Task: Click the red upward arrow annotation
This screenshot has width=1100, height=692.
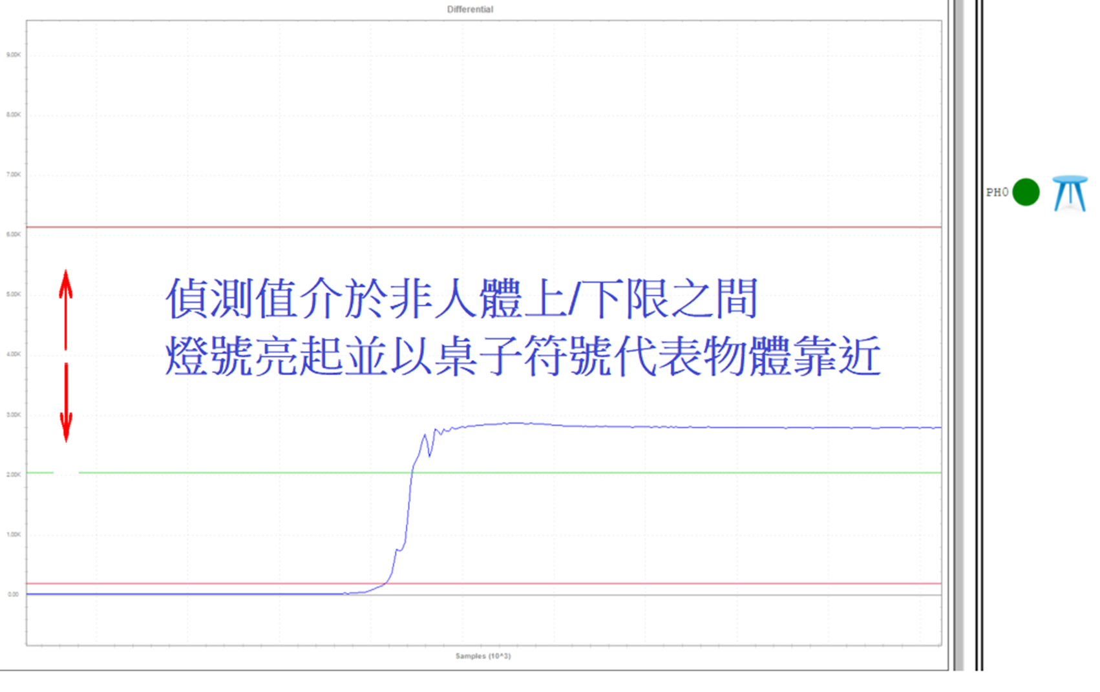Action: coord(65,309)
